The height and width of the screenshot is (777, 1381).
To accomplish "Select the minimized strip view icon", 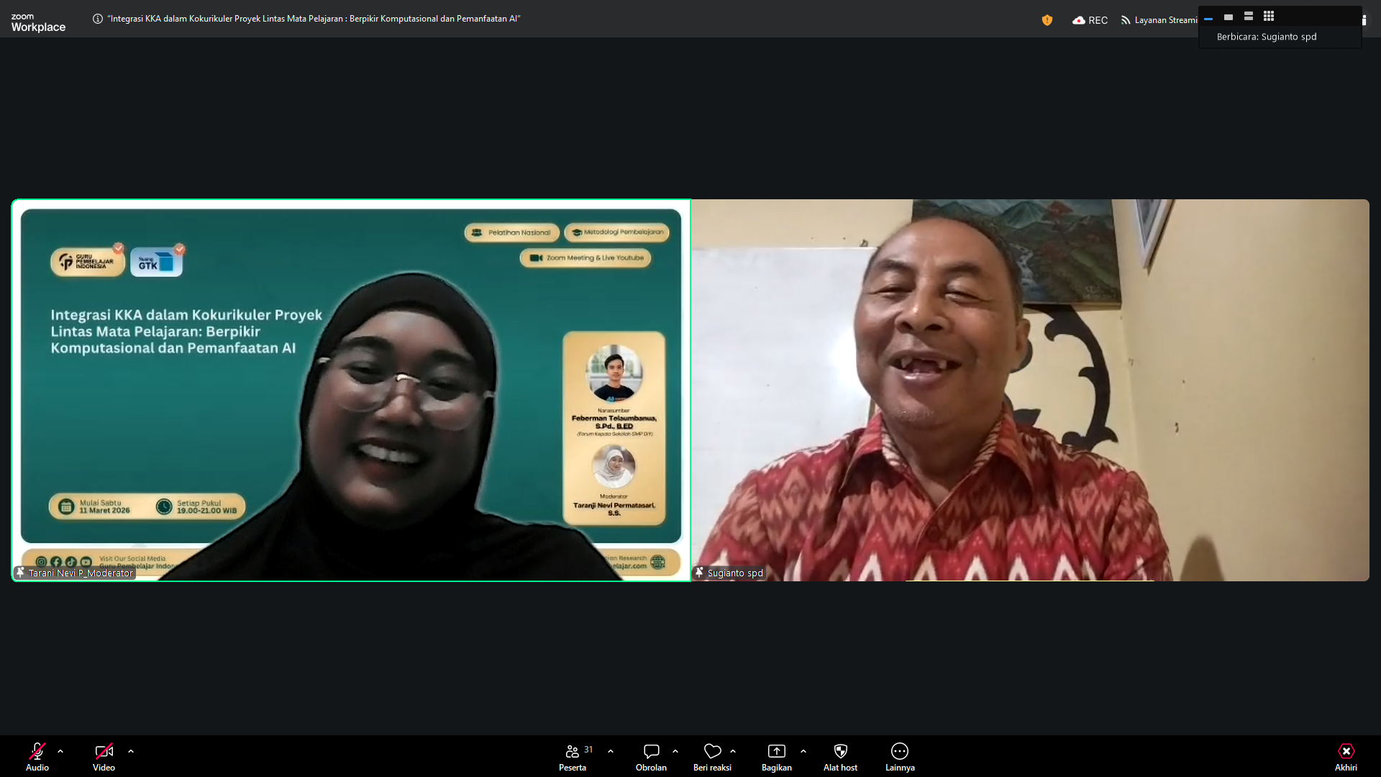I will (1208, 17).
